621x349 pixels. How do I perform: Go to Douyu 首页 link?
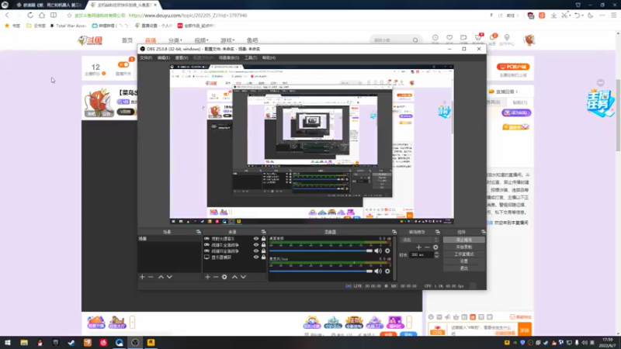(x=127, y=40)
